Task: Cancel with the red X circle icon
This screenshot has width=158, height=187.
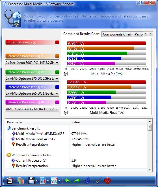Action: tap(107, 181)
